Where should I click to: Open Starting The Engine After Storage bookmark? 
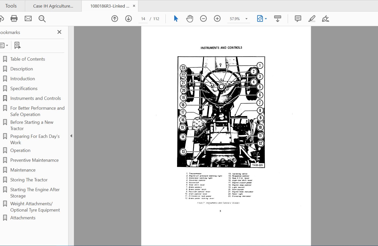pos(35,193)
